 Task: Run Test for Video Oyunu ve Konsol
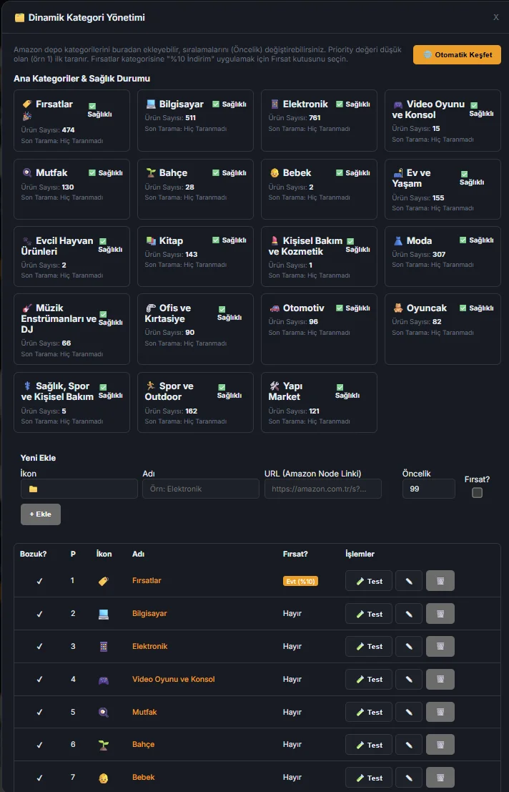pos(369,680)
